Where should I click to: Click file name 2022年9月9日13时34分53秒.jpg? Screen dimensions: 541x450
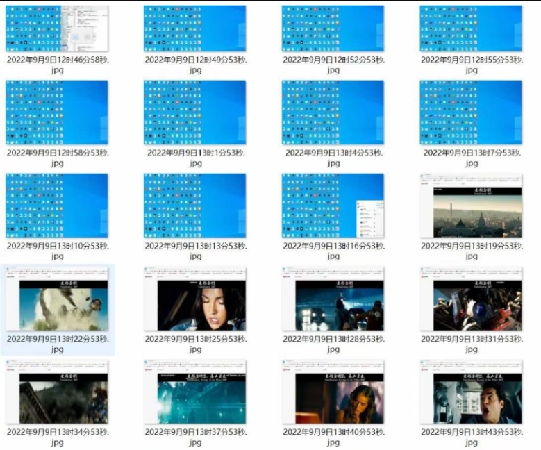(58, 437)
